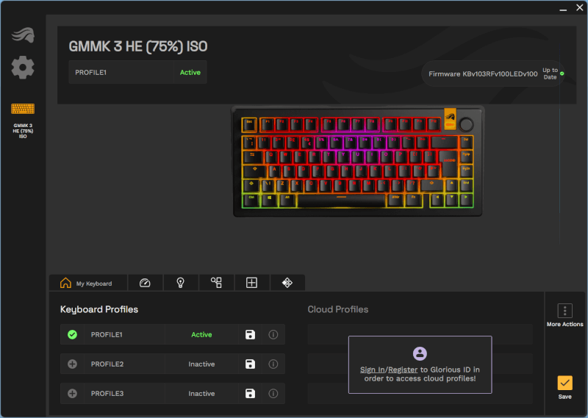
Task: Save PROFILE1 using its disk icon
Action: pyautogui.click(x=250, y=334)
